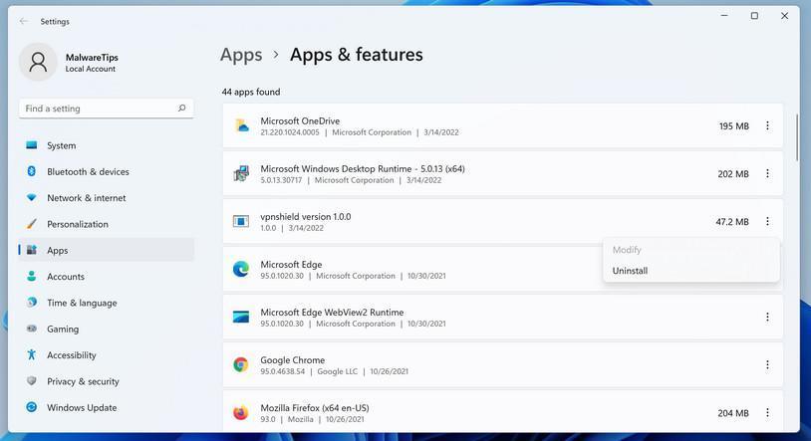Click the greyed Modify menu entry
The image size is (811, 441).
tap(691, 250)
